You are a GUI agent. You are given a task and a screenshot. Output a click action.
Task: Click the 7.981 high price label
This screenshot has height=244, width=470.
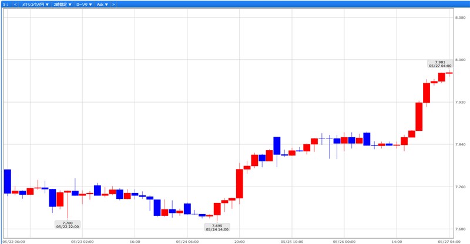pos(440,64)
